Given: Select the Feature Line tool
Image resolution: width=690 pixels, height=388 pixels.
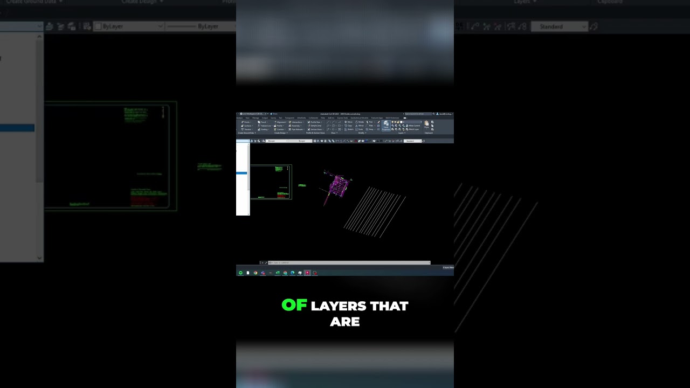Looking at the screenshot, I should pyautogui.click(x=265, y=126).
